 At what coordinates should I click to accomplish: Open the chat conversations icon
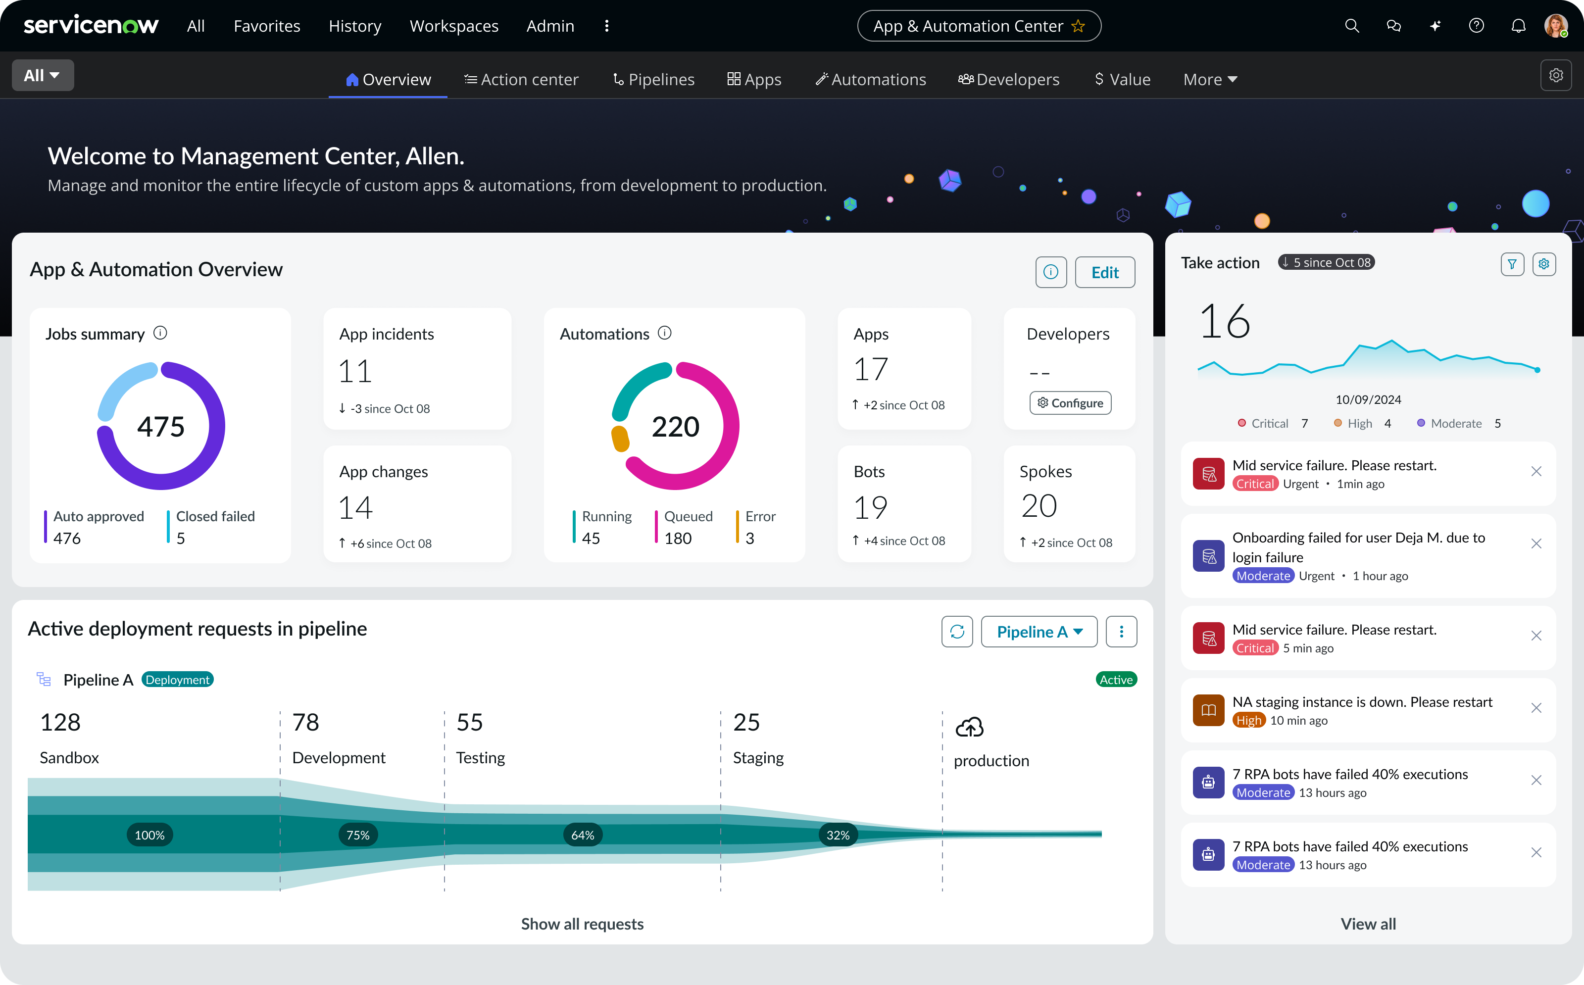click(1394, 26)
